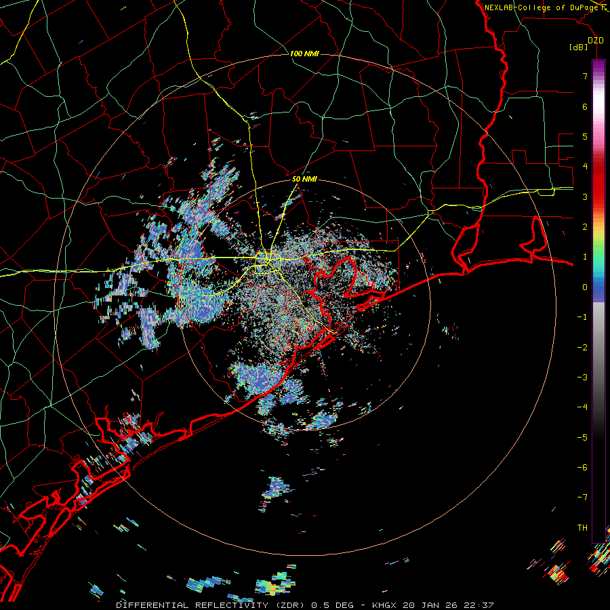
Task: Click the "NEXLAB-College of DuPage" header text
Action: (542, 7)
